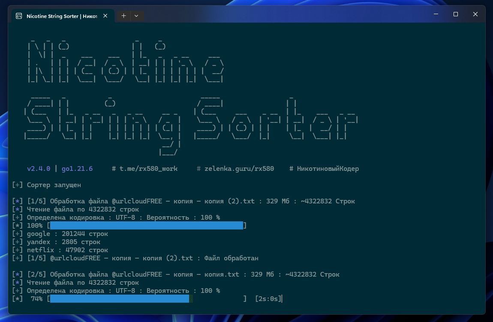Click the '[2/5] Обработка файла' line
493x322 pixels.
[176, 274]
